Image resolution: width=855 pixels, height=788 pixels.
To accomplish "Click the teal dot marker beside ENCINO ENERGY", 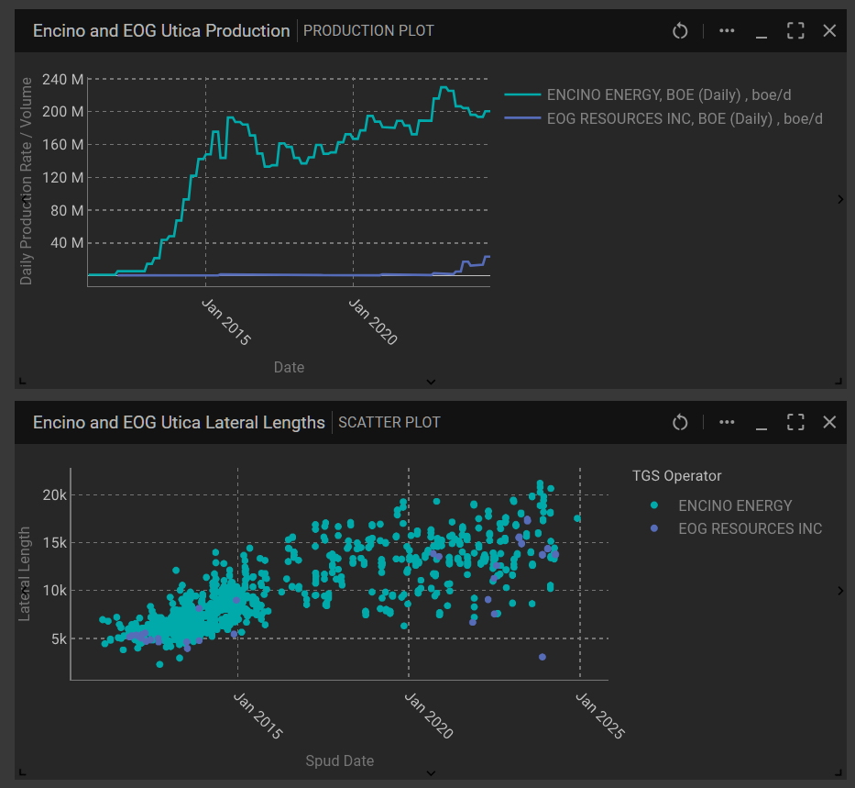I will pyautogui.click(x=654, y=505).
